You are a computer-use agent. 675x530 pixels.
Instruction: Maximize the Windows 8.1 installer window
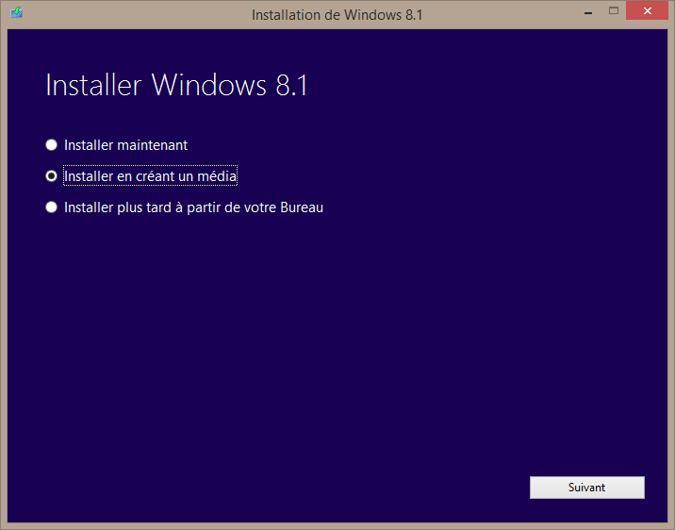[614, 10]
